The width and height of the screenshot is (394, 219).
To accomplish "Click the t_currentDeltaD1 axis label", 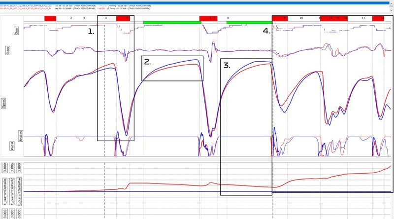I will 5,190.
